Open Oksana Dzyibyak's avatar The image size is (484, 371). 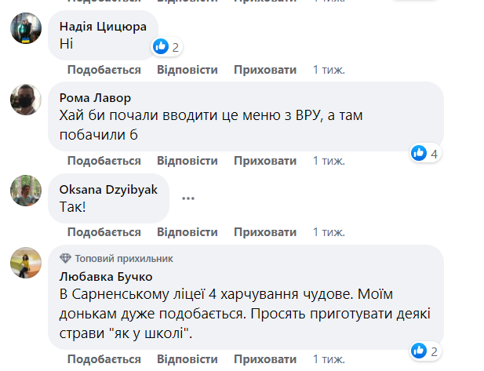point(25,190)
